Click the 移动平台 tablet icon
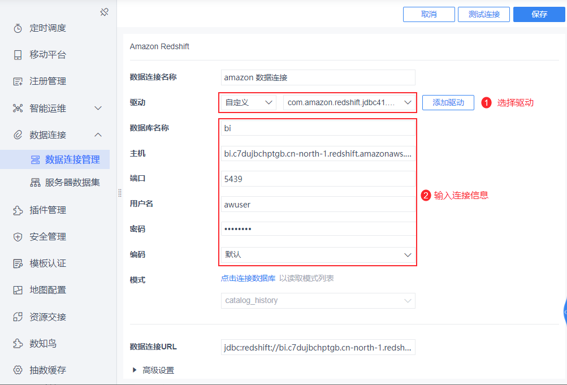Screen dimensions: 567x385 18,55
